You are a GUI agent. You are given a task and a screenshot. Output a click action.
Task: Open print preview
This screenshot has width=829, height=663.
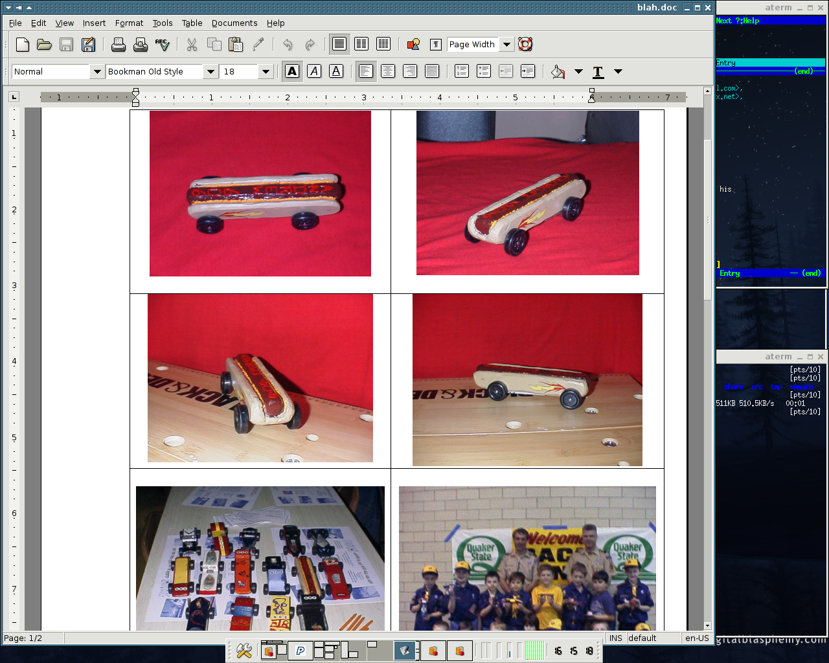click(x=141, y=45)
